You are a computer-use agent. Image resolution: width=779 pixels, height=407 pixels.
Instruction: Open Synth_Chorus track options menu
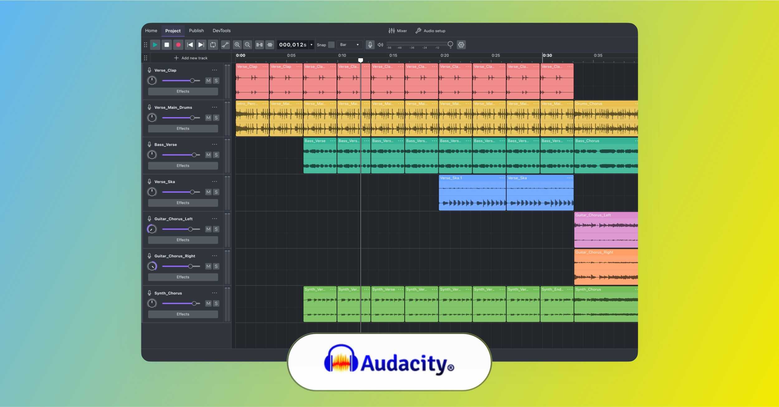215,293
